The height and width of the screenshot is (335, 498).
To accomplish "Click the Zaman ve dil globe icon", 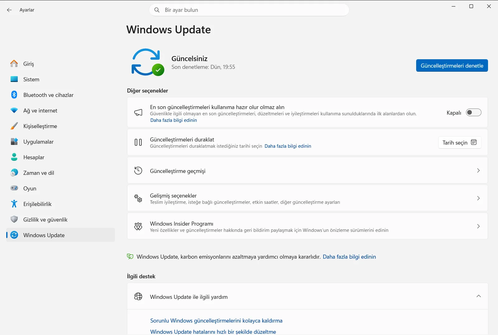I will pyautogui.click(x=14, y=173).
